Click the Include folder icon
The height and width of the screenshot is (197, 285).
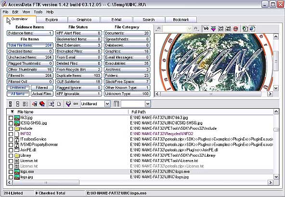[17, 129]
